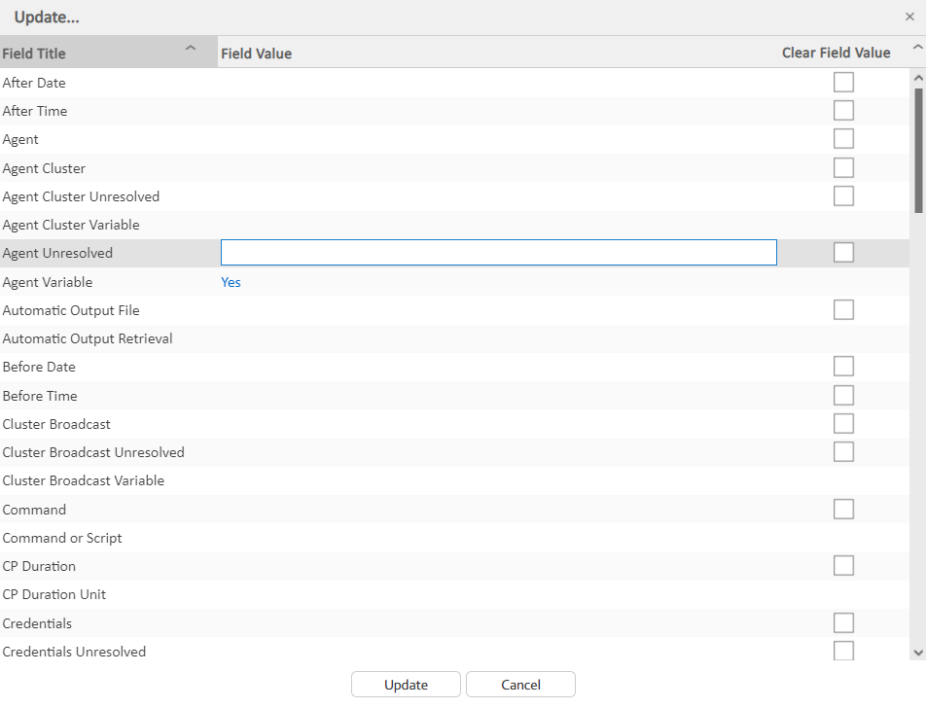
Task: Select the Automatic Output Retrieval row
Action: 88,338
